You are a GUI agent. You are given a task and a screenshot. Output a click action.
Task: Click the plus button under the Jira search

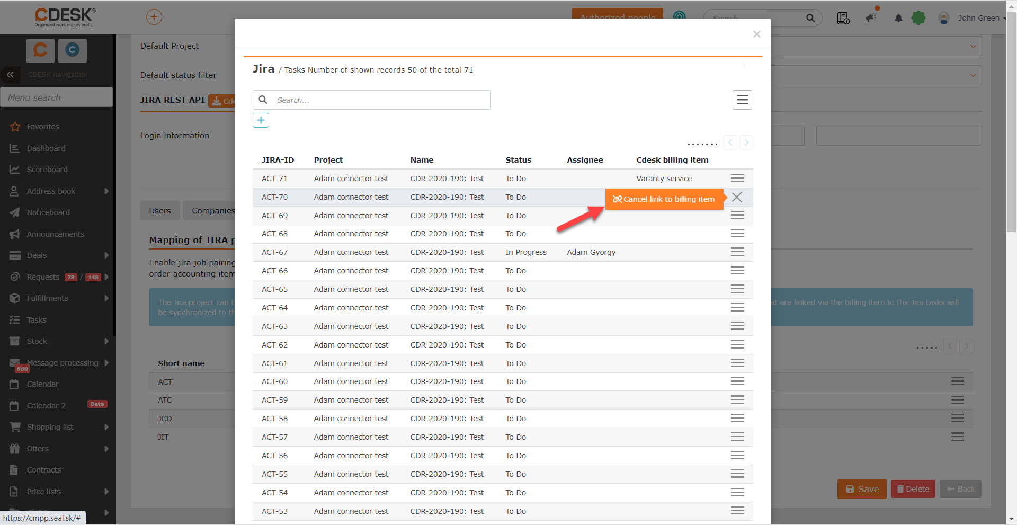[x=261, y=120]
